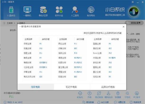Click the 模拟启动 icon
145x104 pixels.
pyautogui.click(x=108, y=93)
